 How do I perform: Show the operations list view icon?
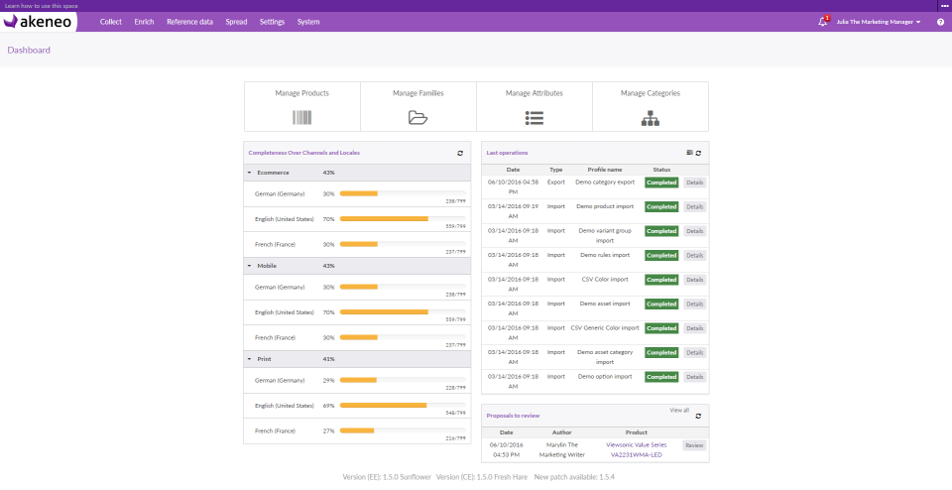coord(690,153)
